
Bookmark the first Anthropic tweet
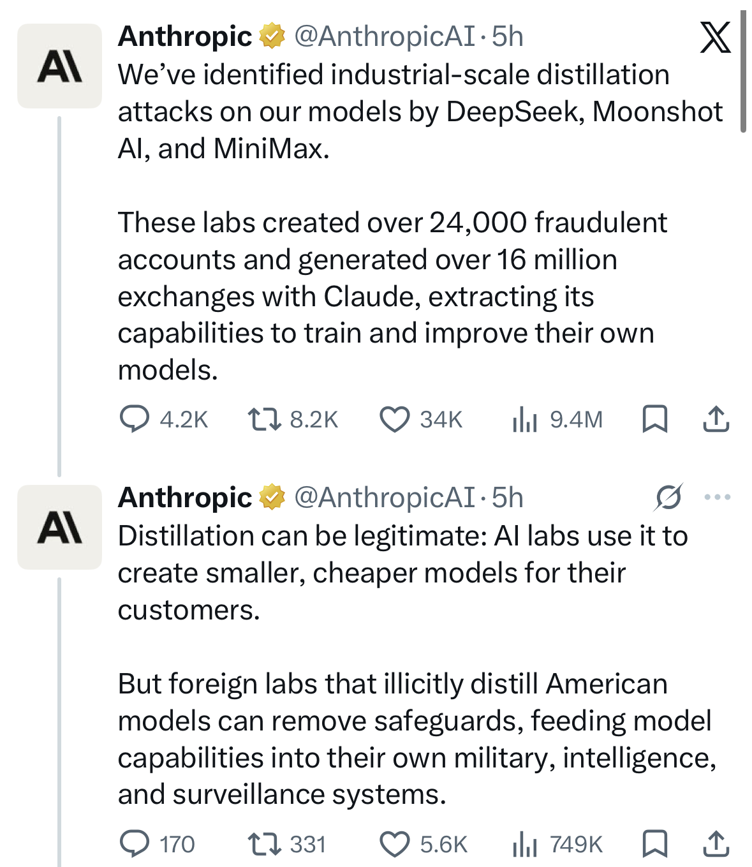[654, 420]
